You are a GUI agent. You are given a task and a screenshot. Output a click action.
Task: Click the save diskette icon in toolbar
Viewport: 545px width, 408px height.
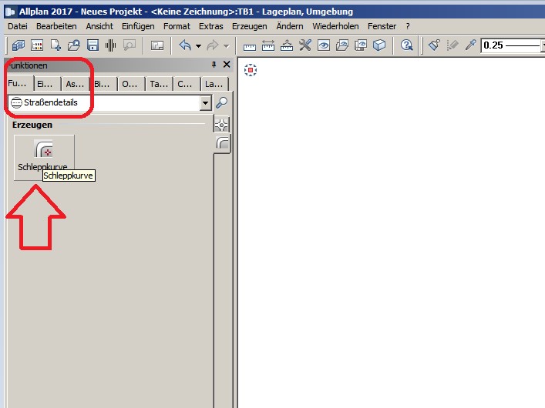pyautogui.click(x=92, y=45)
